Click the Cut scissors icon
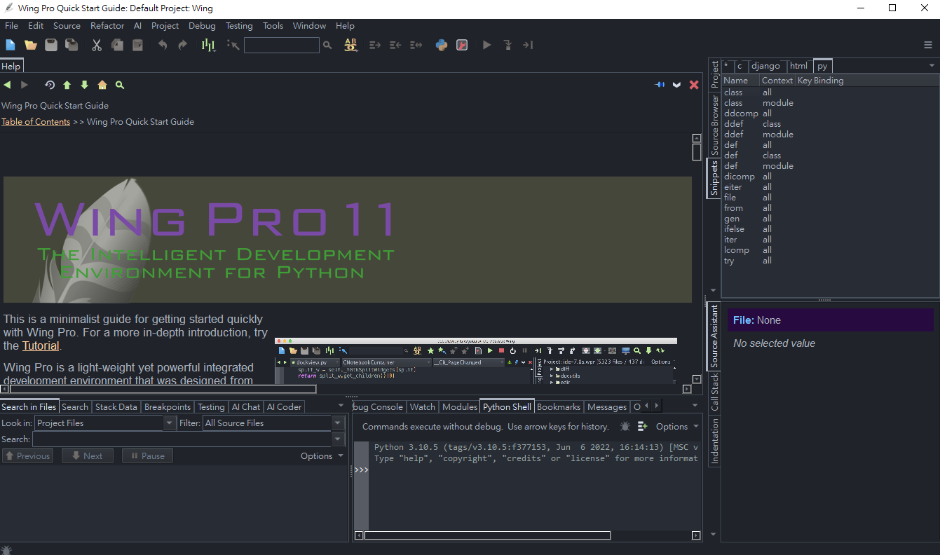 click(97, 45)
